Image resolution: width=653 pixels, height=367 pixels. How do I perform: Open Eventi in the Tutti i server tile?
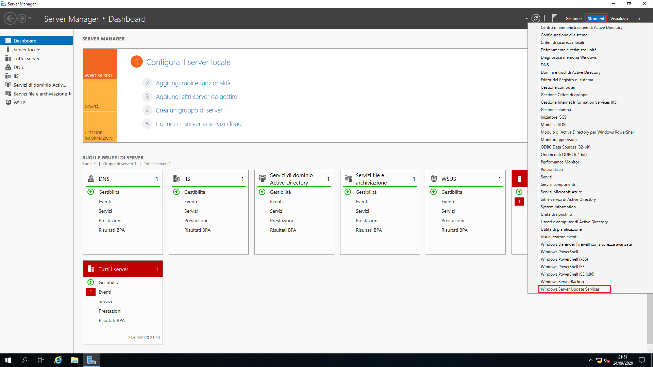point(105,292)
